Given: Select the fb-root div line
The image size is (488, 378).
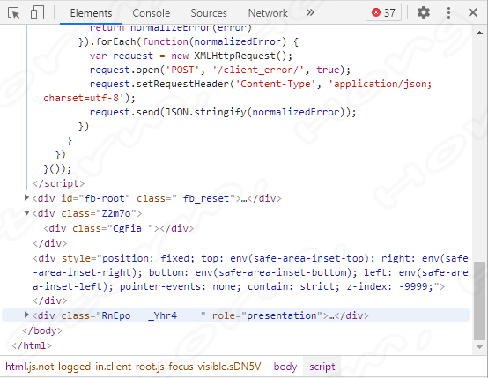Looking at the screenshot, I should coord(157,198).
